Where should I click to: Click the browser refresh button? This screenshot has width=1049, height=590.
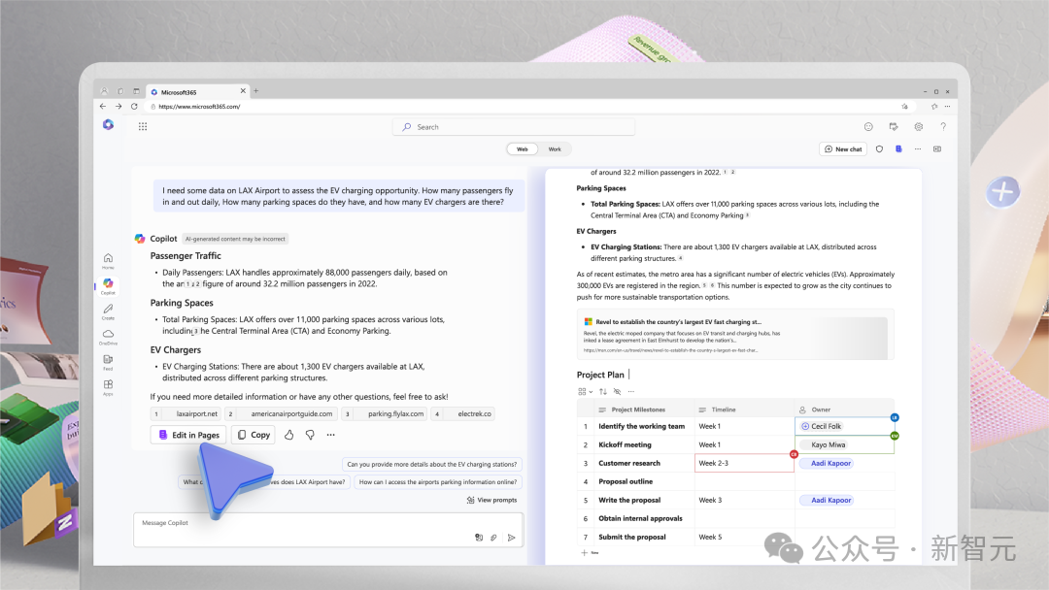pos(134,106)
